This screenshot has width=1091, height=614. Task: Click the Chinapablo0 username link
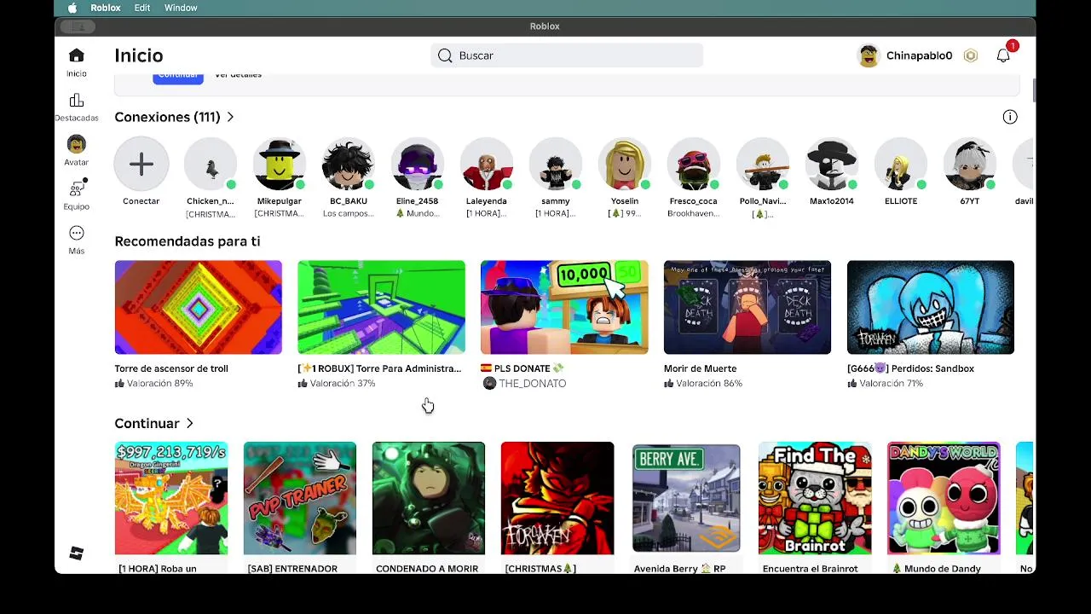[919, 55]
